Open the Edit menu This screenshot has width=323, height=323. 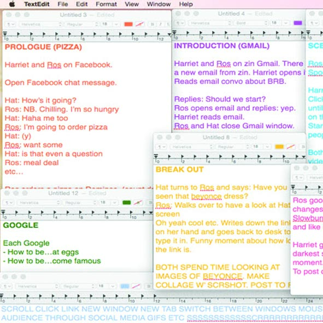[x=81, y=4]
